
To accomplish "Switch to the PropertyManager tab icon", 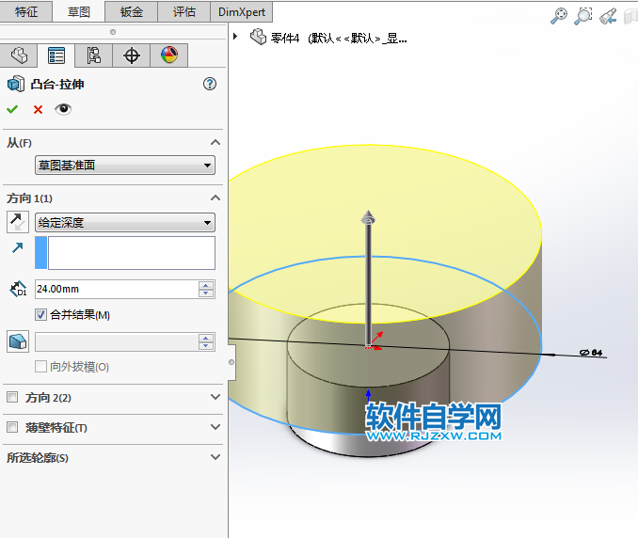I will [56, 55].
